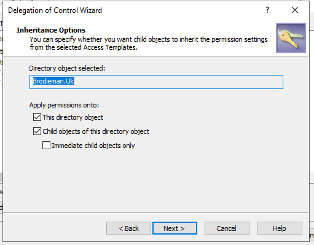
Task: Click the highlighted Brodieman.Uk text
Action: tap(53, 81)
